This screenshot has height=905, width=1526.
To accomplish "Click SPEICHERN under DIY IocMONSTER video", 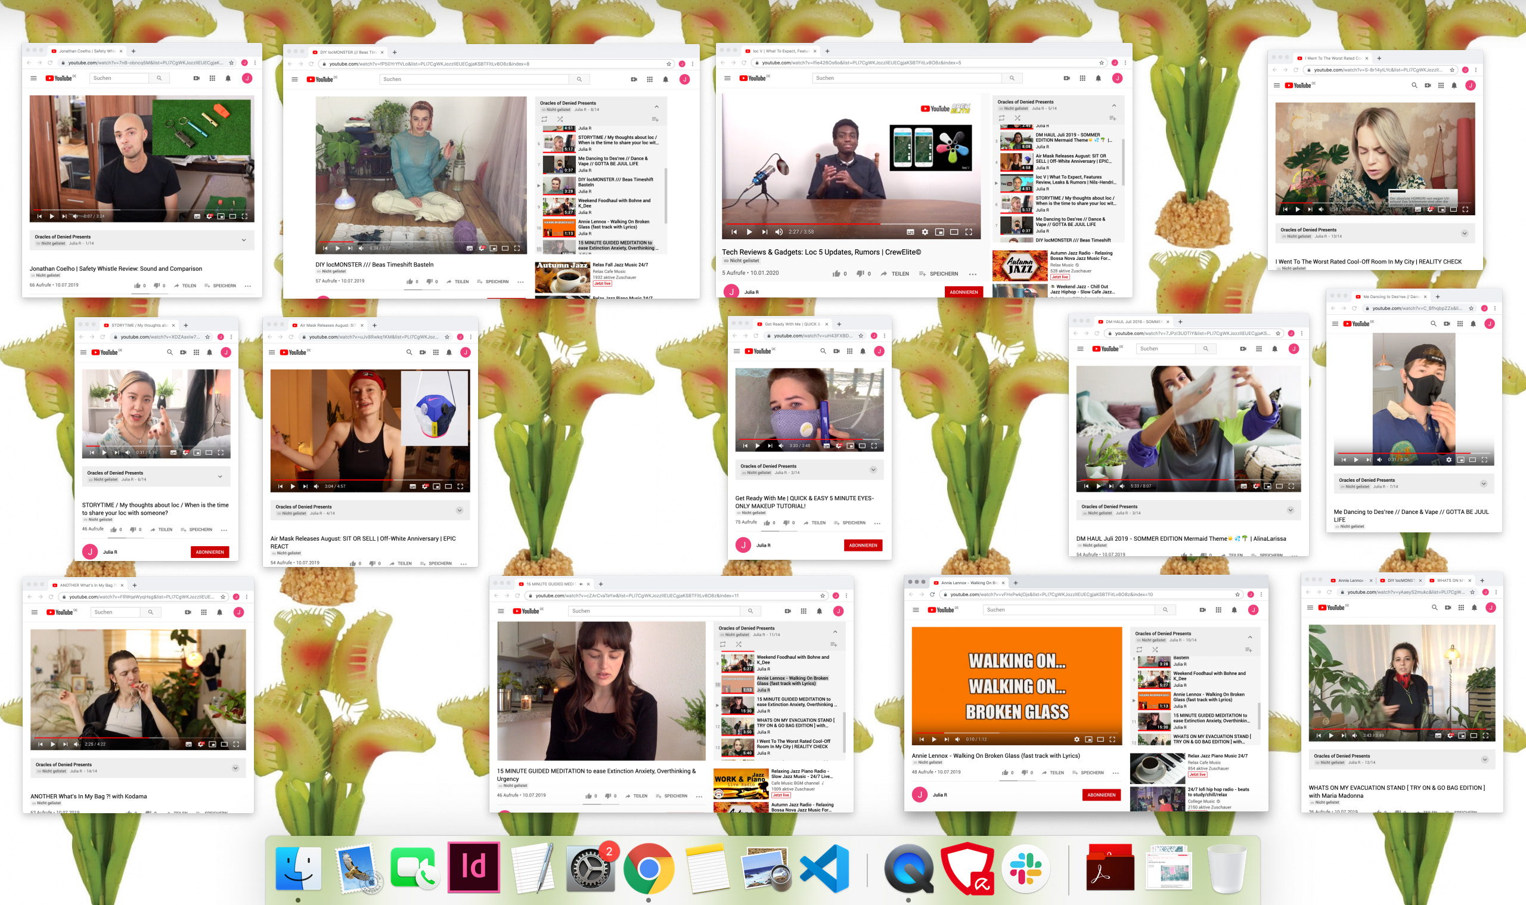I will tap(492, 282).
